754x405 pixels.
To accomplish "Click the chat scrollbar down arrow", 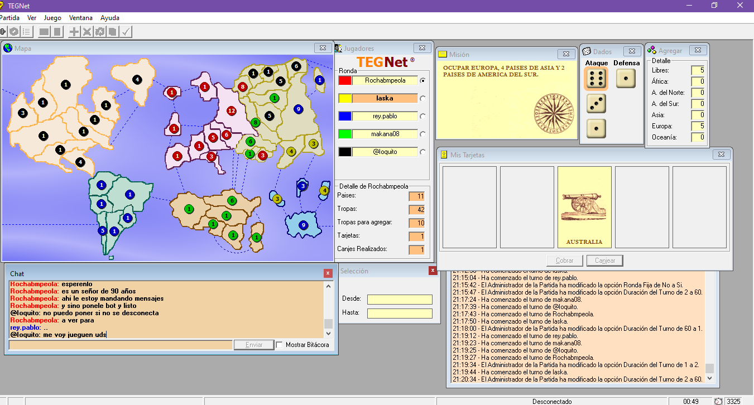I will point(328,333).
